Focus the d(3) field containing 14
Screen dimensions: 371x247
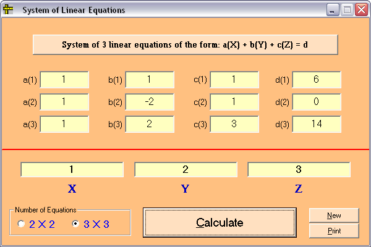pos(317,124)
